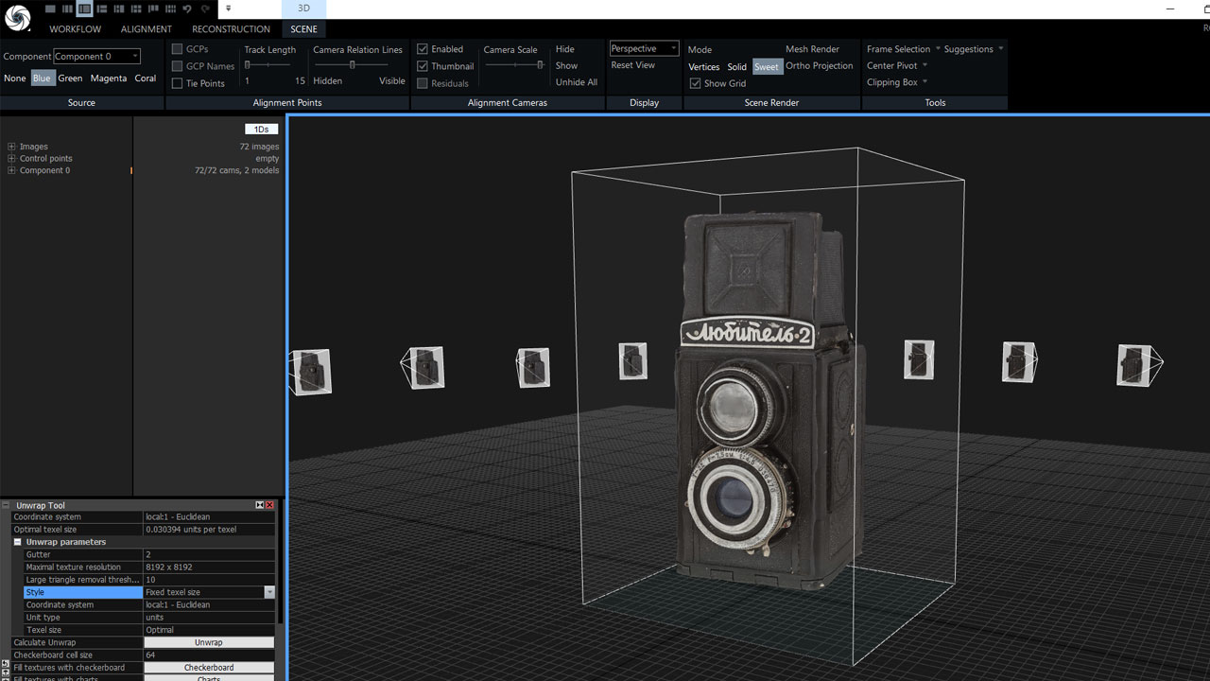Select the 1Ds panel tab

(x=262, y=130)
